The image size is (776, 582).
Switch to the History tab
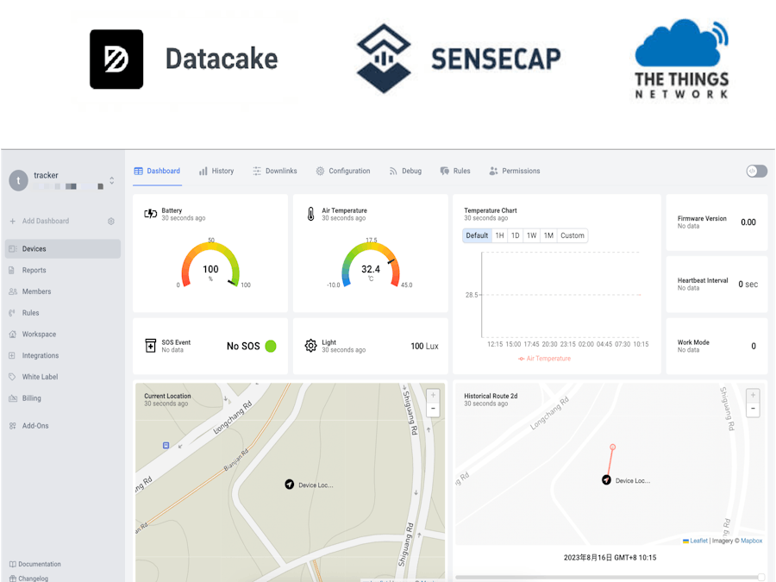click(x=216, y=172)
